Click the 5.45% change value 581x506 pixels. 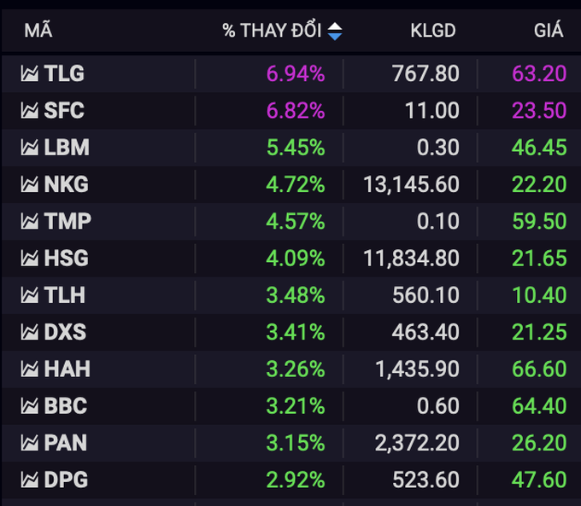(x=296, y=148)
